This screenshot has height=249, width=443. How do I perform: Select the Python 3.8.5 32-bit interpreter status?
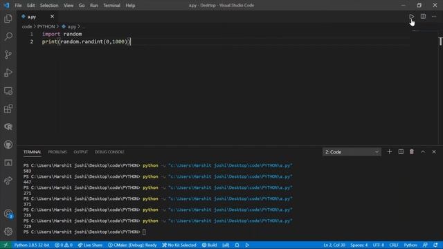pyautogui.click(x=32, y=245)
